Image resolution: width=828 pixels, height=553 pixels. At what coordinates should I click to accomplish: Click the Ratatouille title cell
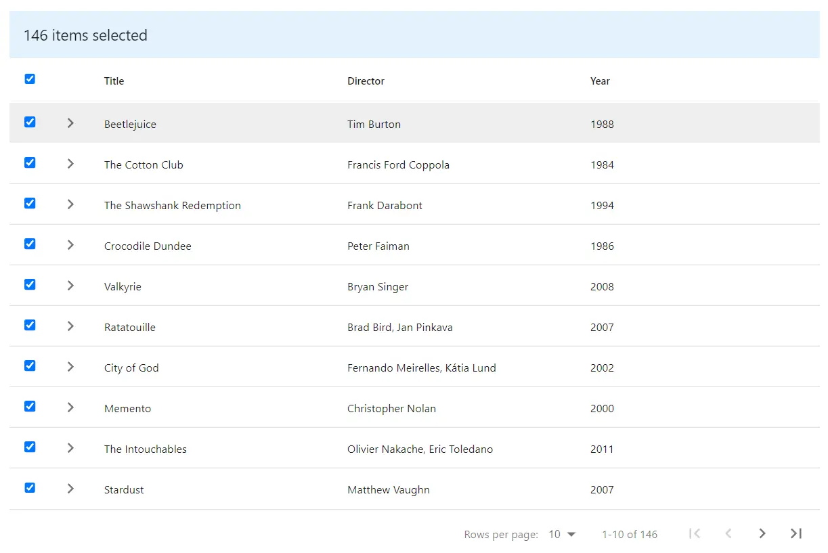[130, 328]
